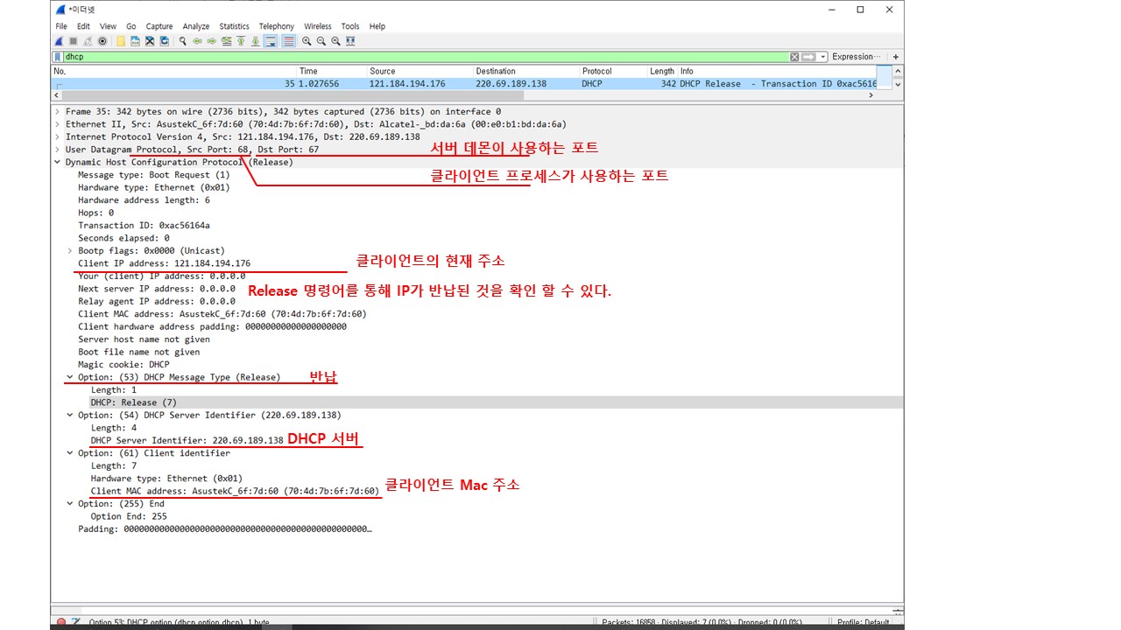The height and width of the screenshot is (630, 1121).
Task: Open the File menu
Action: (61, 26)
